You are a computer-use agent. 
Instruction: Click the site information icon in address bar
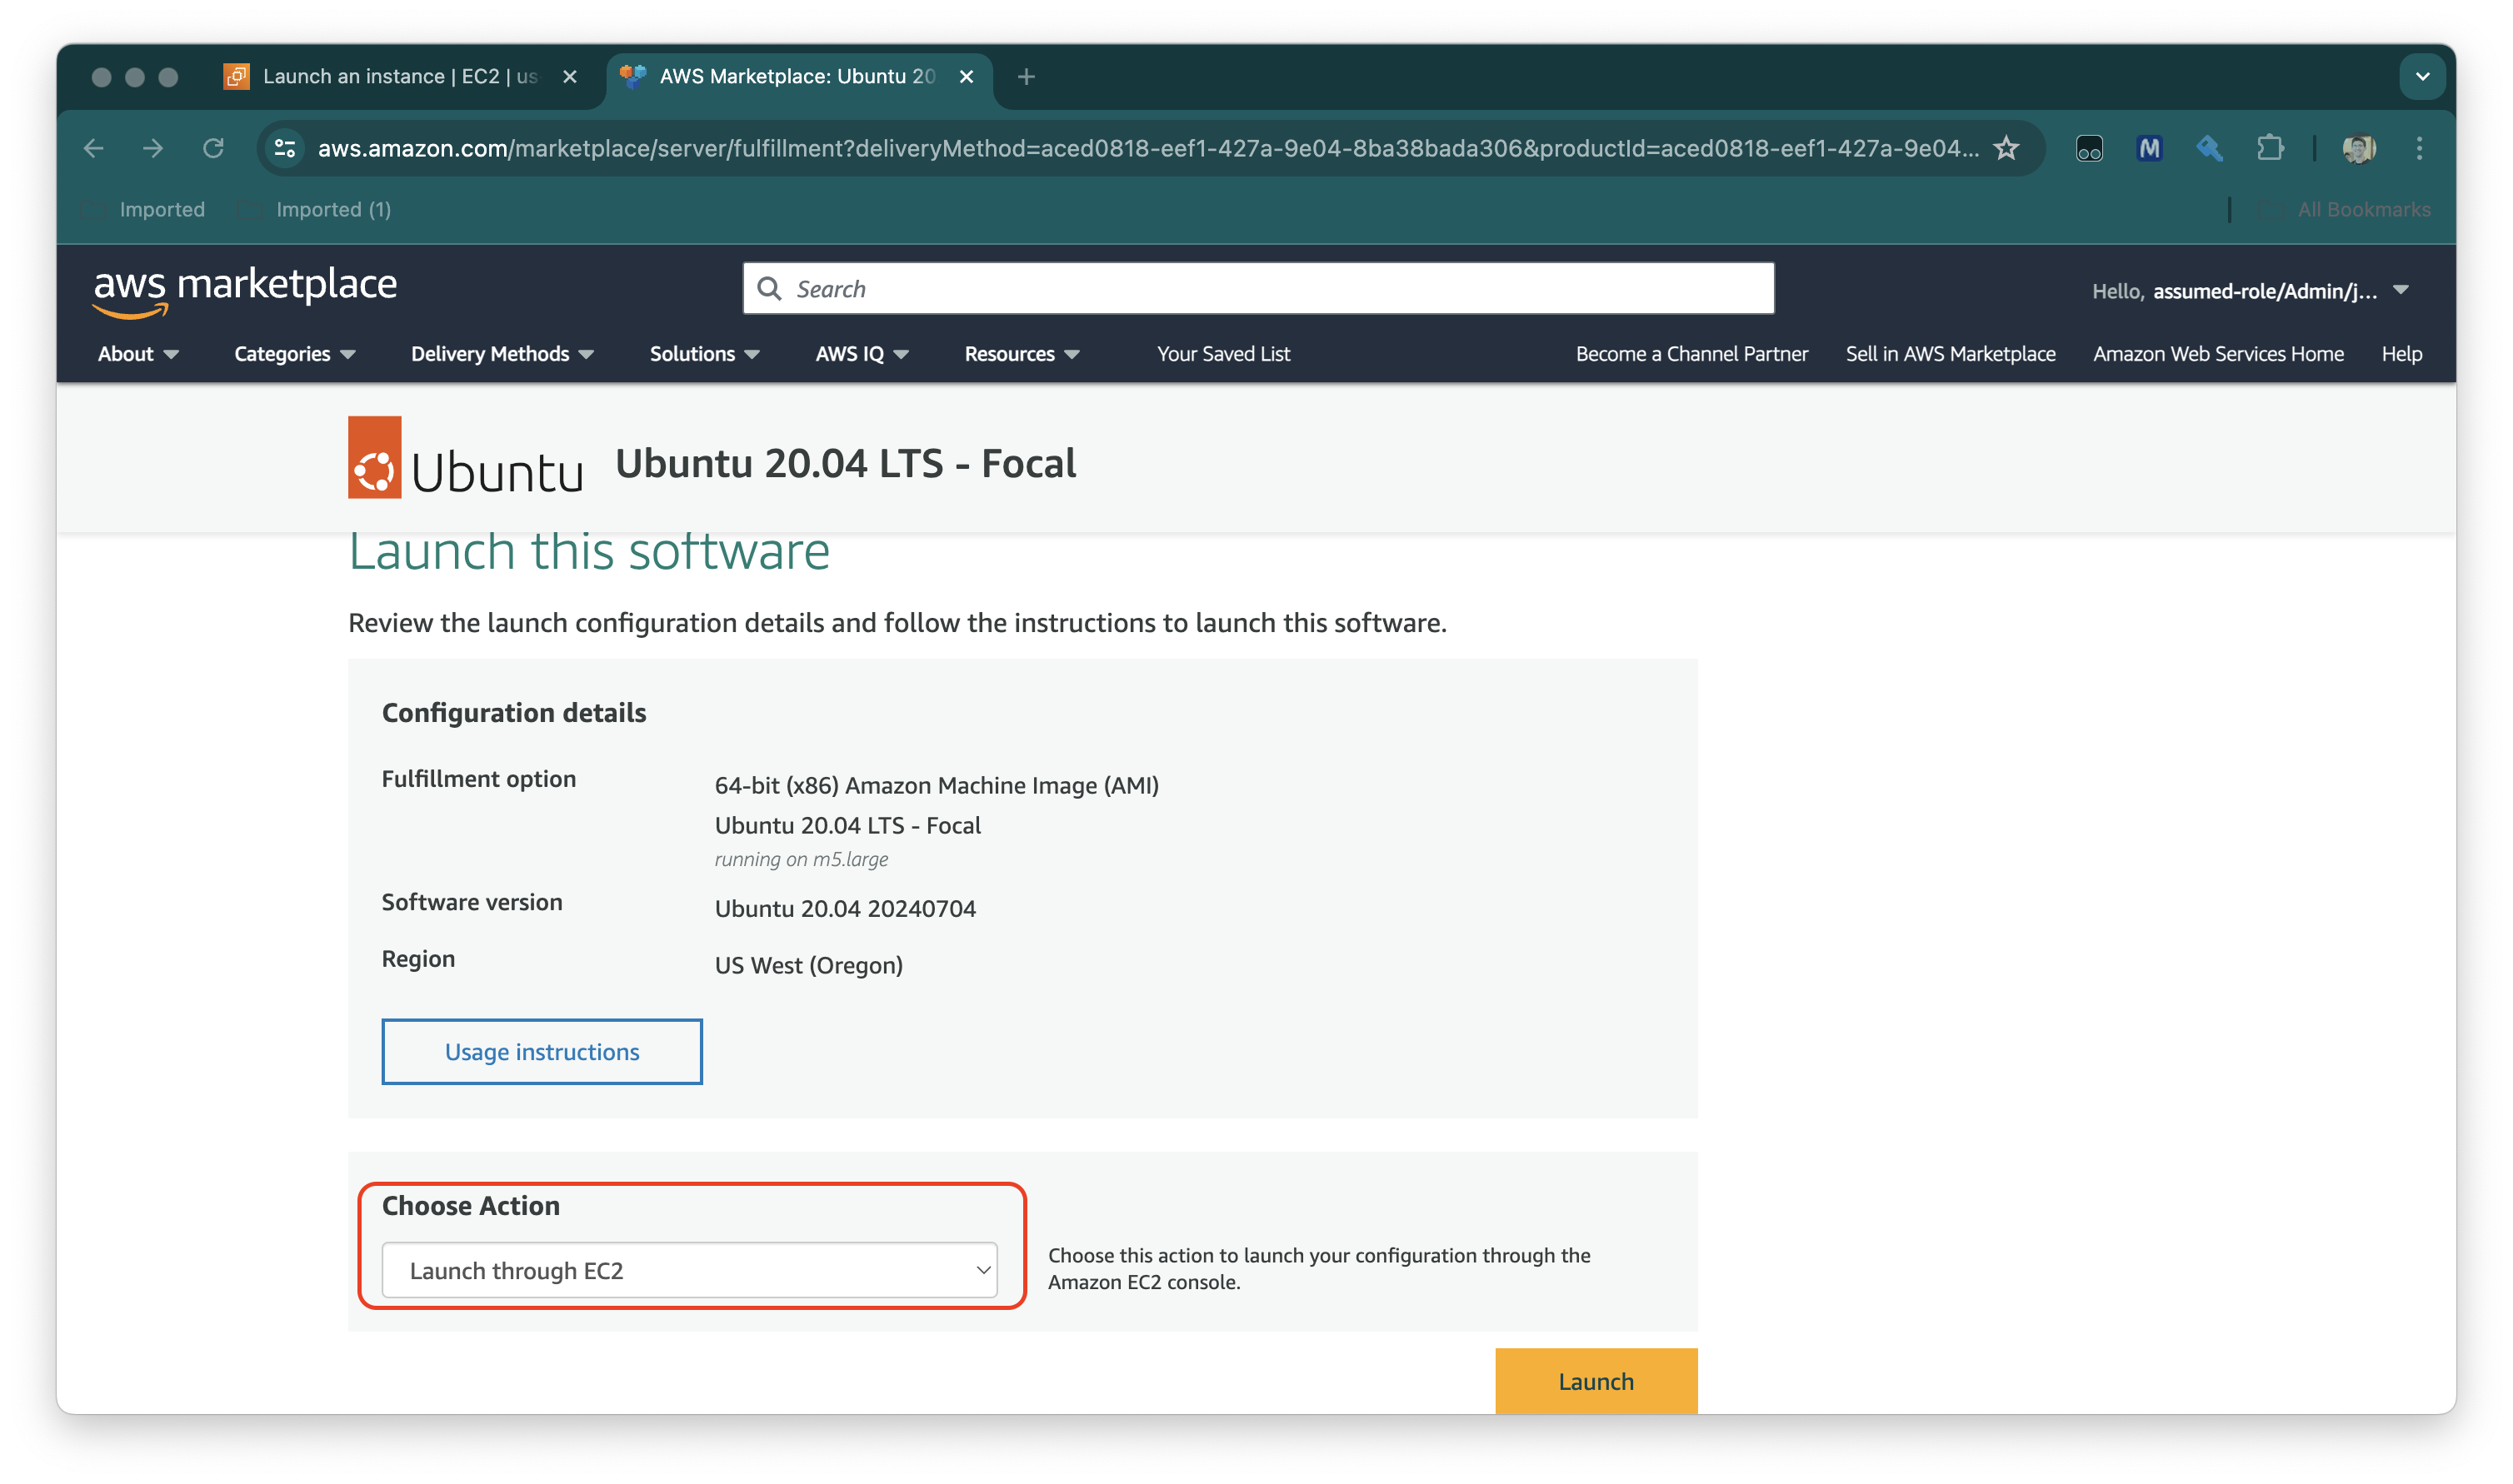[285, 148]
